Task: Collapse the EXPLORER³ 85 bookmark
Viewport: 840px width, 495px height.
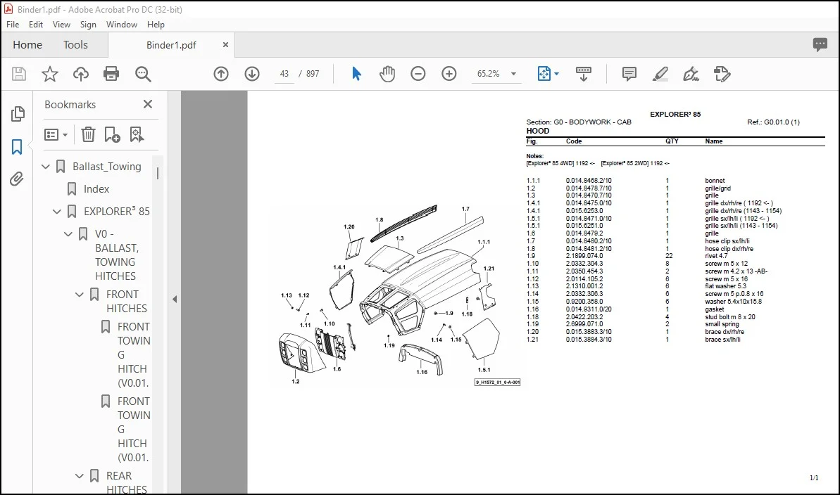Action: click(57, 212)
